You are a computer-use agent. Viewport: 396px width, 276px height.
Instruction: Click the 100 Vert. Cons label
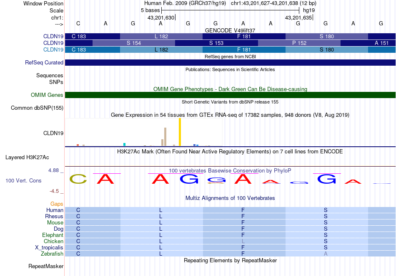coord(23,180)
